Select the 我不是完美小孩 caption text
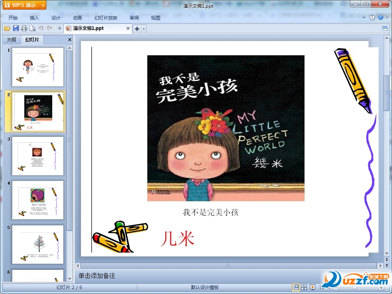392x294 pixels. [x=211, y=212]
